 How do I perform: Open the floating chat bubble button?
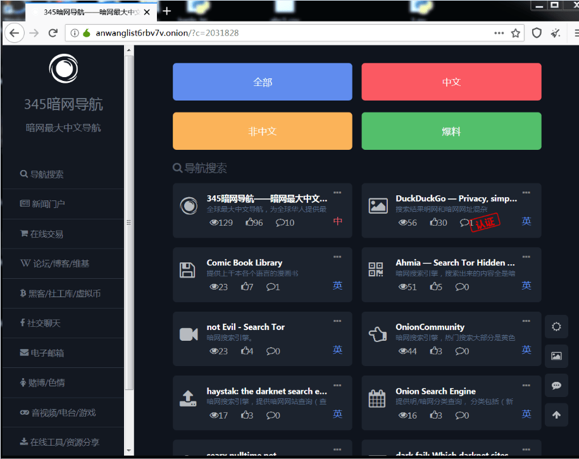click(x=556, y=386)
